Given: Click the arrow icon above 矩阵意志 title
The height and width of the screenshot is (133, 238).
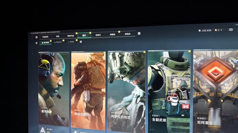Looking at the screenshot, I should (195, 114).
